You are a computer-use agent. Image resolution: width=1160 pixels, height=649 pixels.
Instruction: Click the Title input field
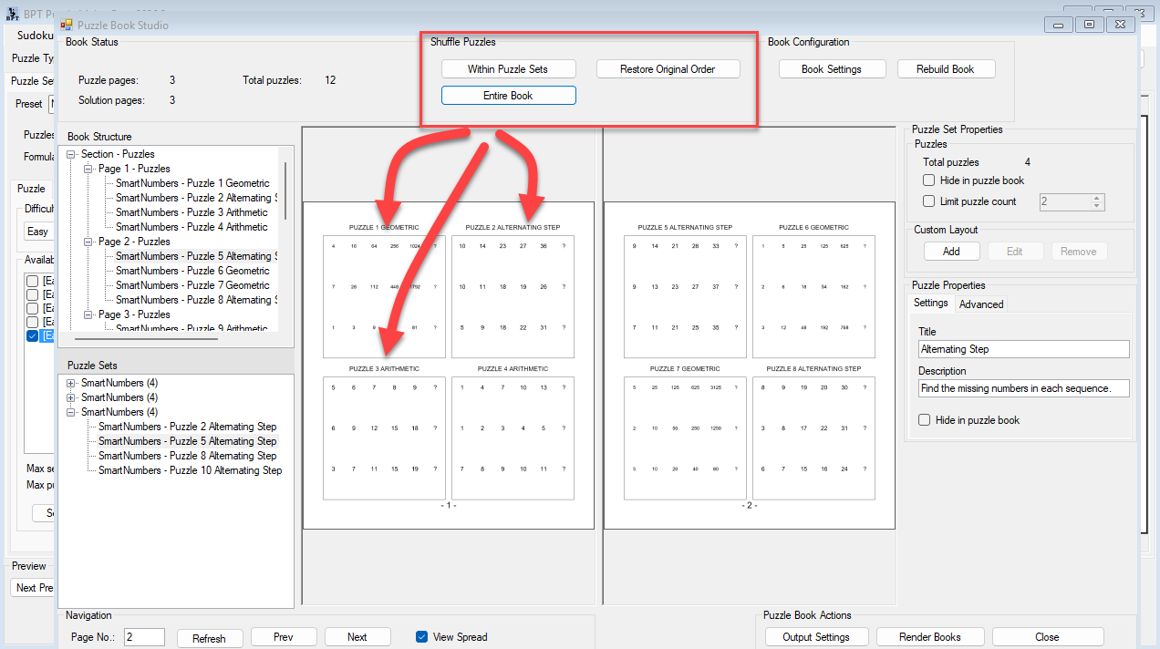point(1023,349)
